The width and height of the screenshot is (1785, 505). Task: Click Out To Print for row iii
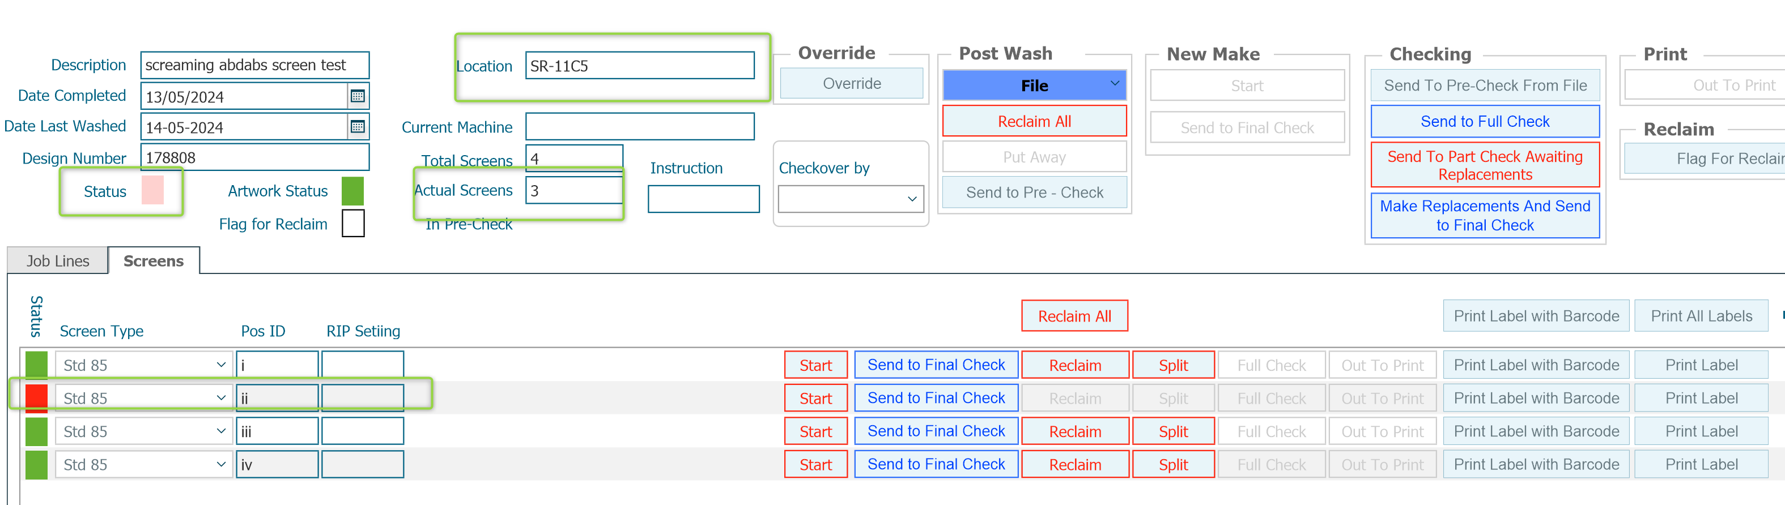click(1383, 431)
